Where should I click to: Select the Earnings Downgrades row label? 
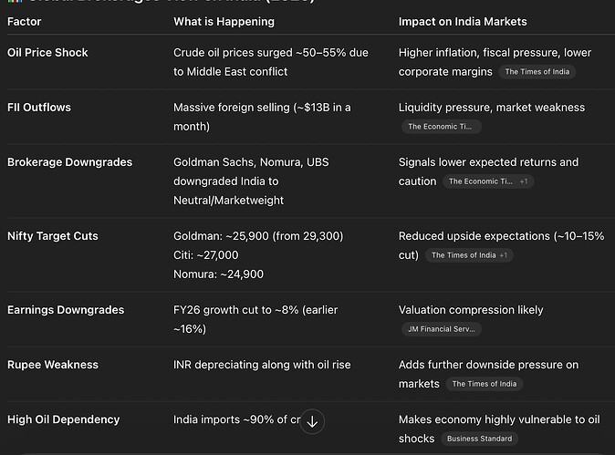coord(66,310)
